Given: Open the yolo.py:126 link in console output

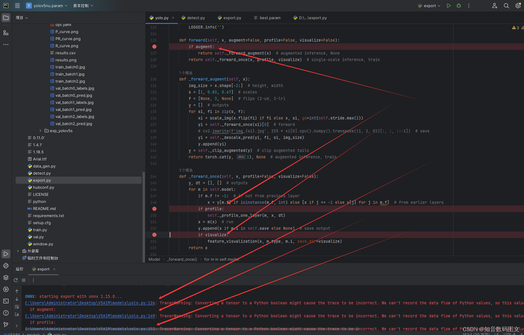Looking at the screenshot, I should pos(90,303).
